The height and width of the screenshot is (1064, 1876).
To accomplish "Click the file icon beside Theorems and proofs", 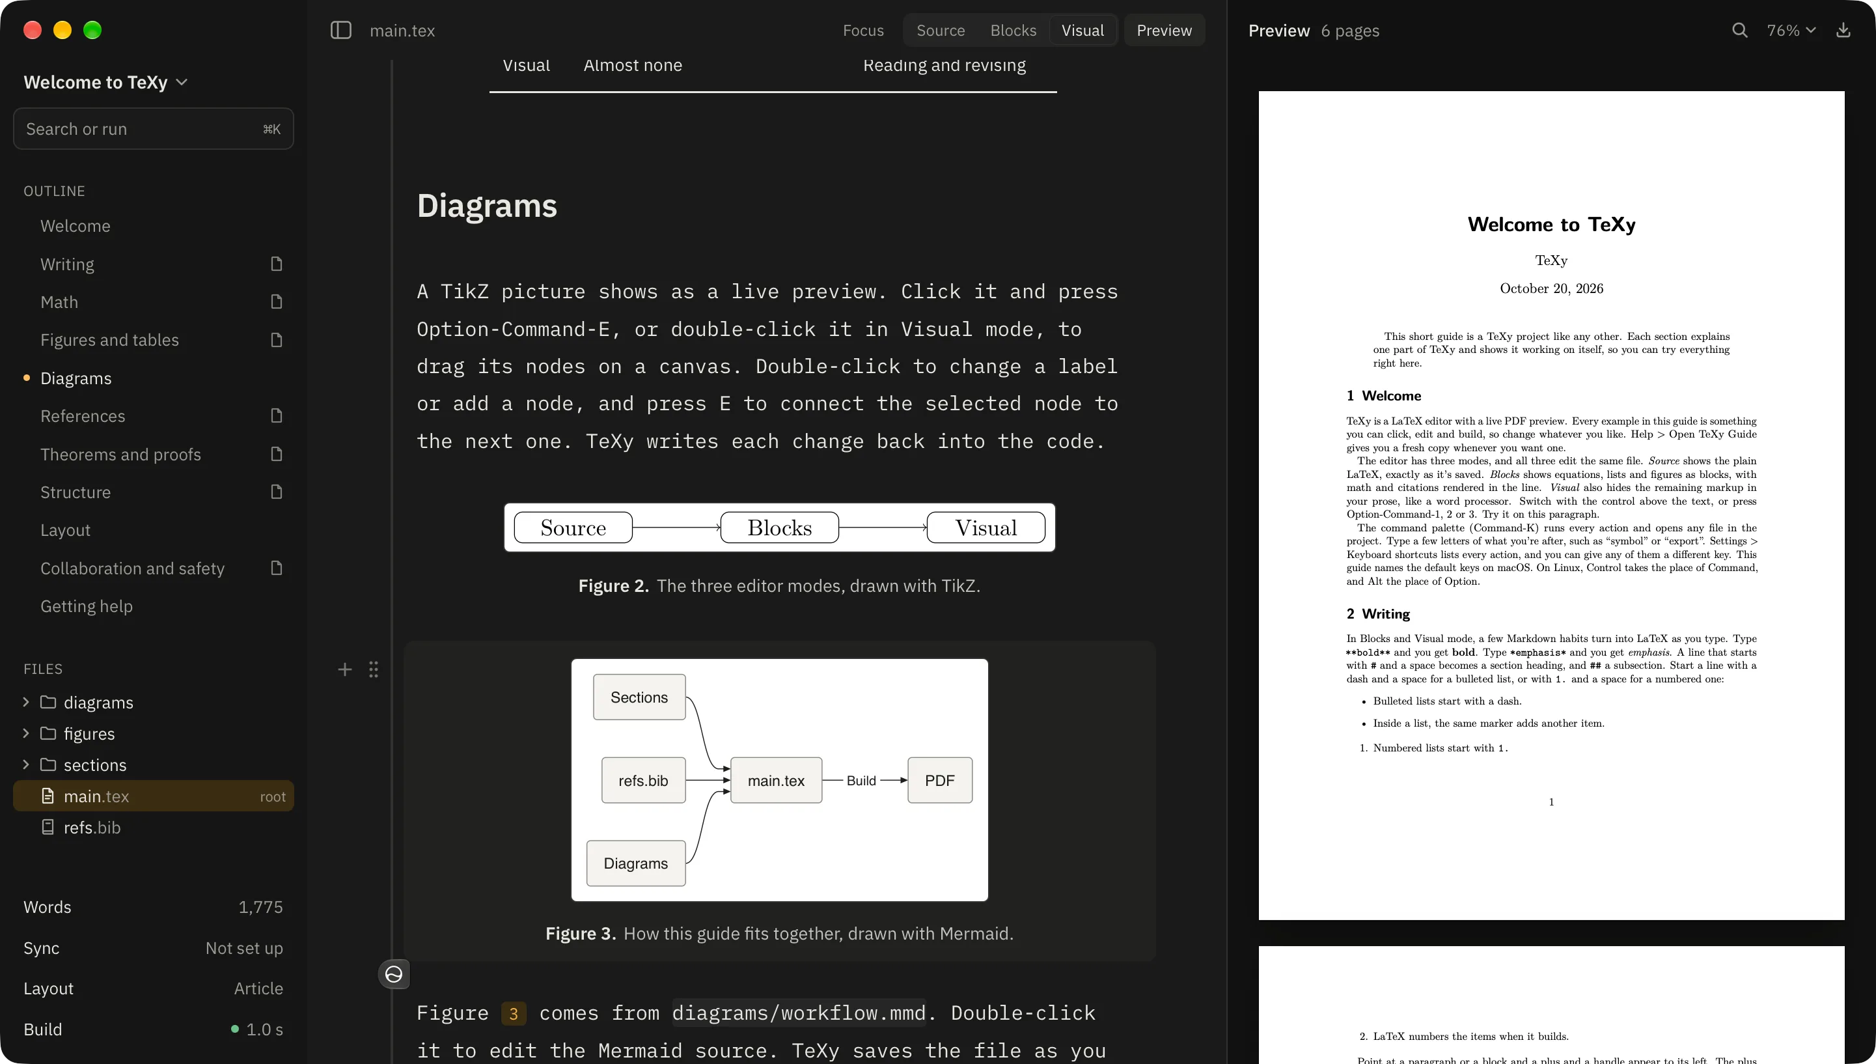I will (276, 454).
